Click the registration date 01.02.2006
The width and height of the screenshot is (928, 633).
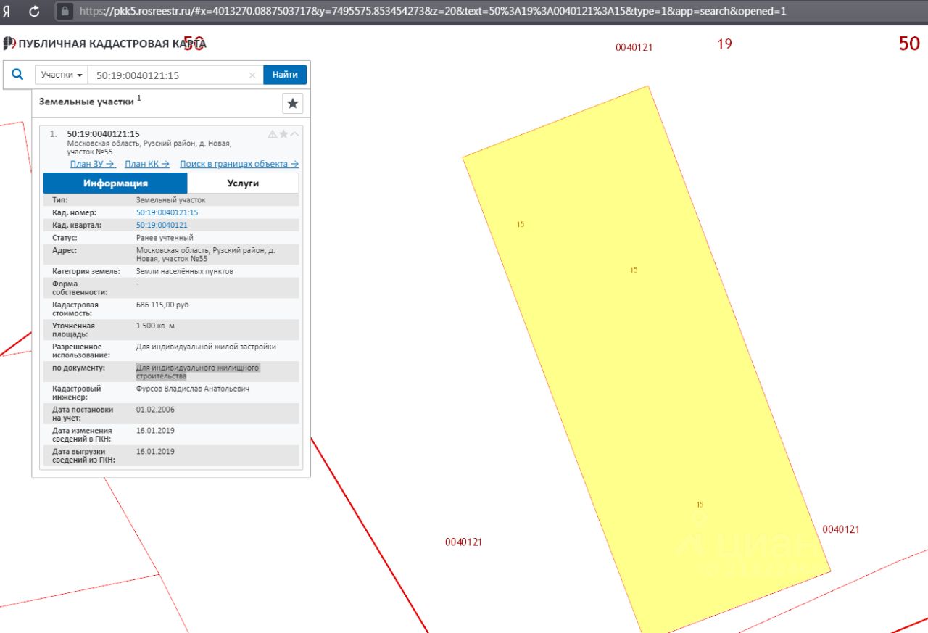click(155, 410)
